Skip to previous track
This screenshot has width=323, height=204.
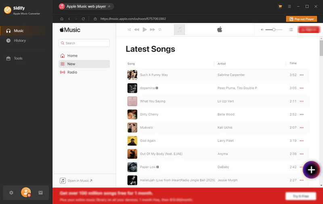136,29
